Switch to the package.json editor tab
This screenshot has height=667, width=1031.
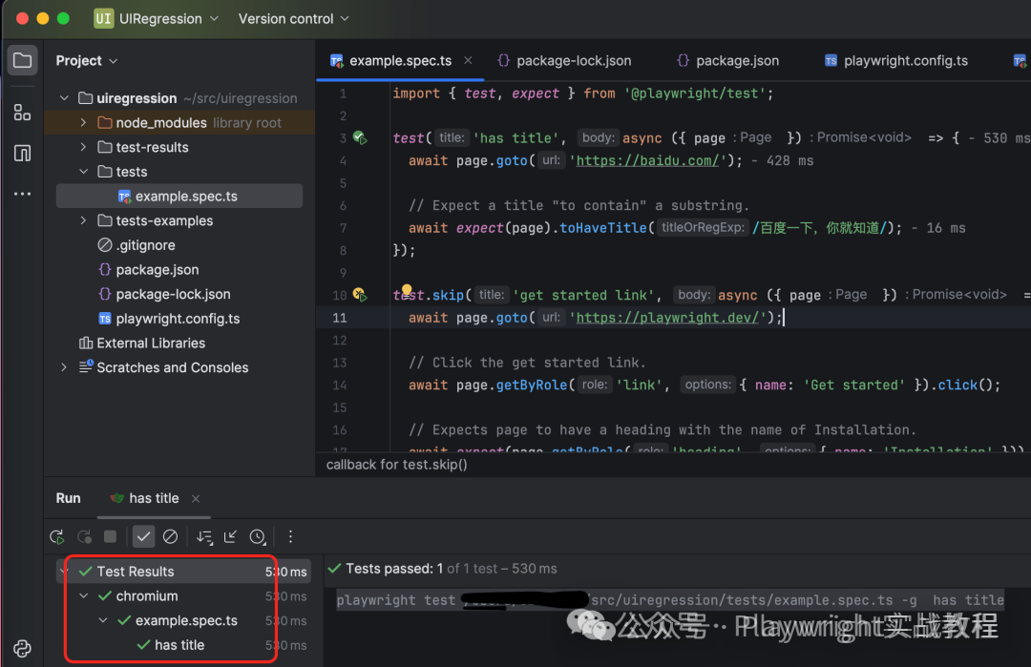(736, 61)
